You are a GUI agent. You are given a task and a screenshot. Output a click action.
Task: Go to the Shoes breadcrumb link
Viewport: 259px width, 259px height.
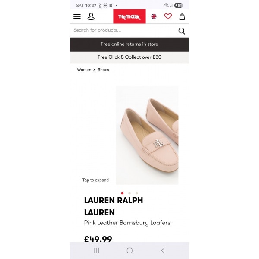point(103,69)
